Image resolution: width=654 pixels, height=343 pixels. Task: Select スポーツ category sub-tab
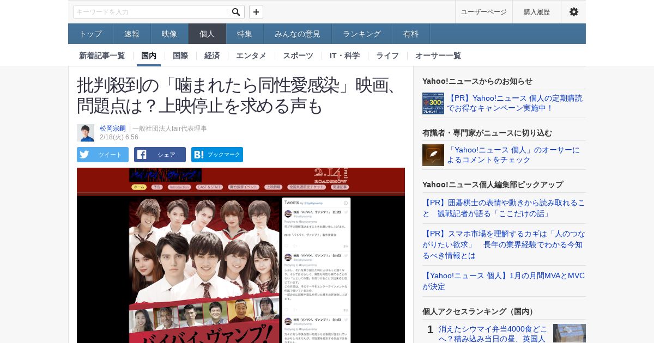click(x=298, y=56)
